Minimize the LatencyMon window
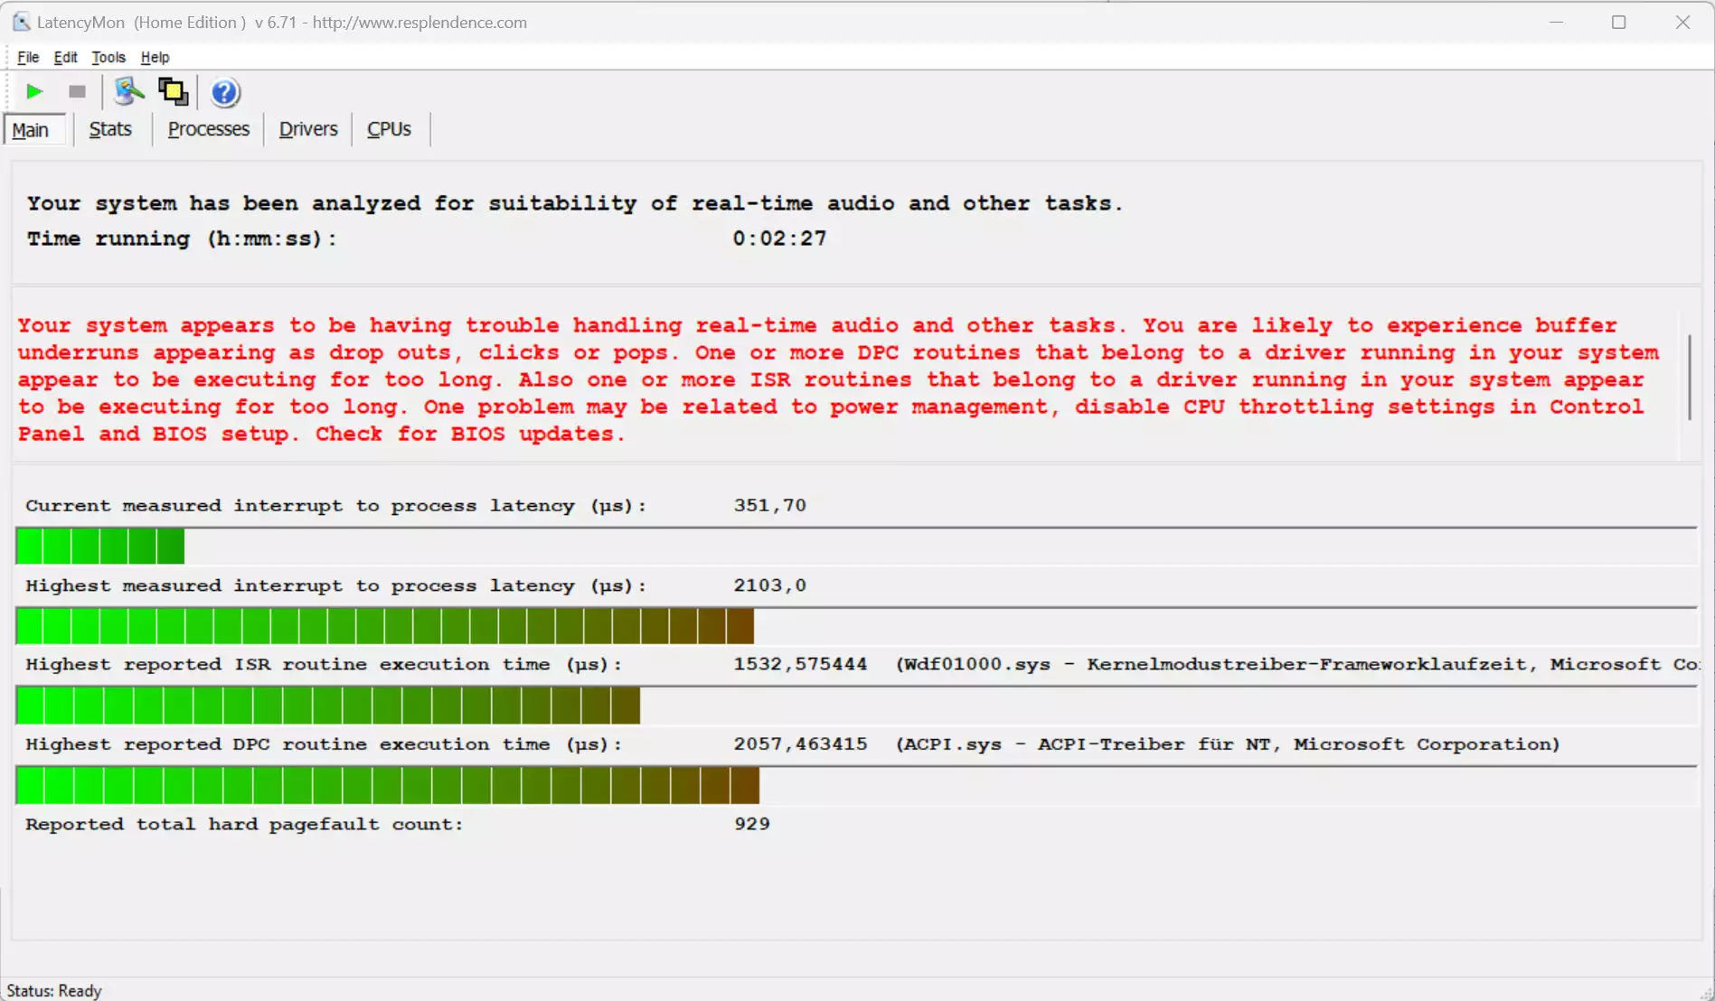This screenshot has width=1715, height=1001. coord(1556,22)
